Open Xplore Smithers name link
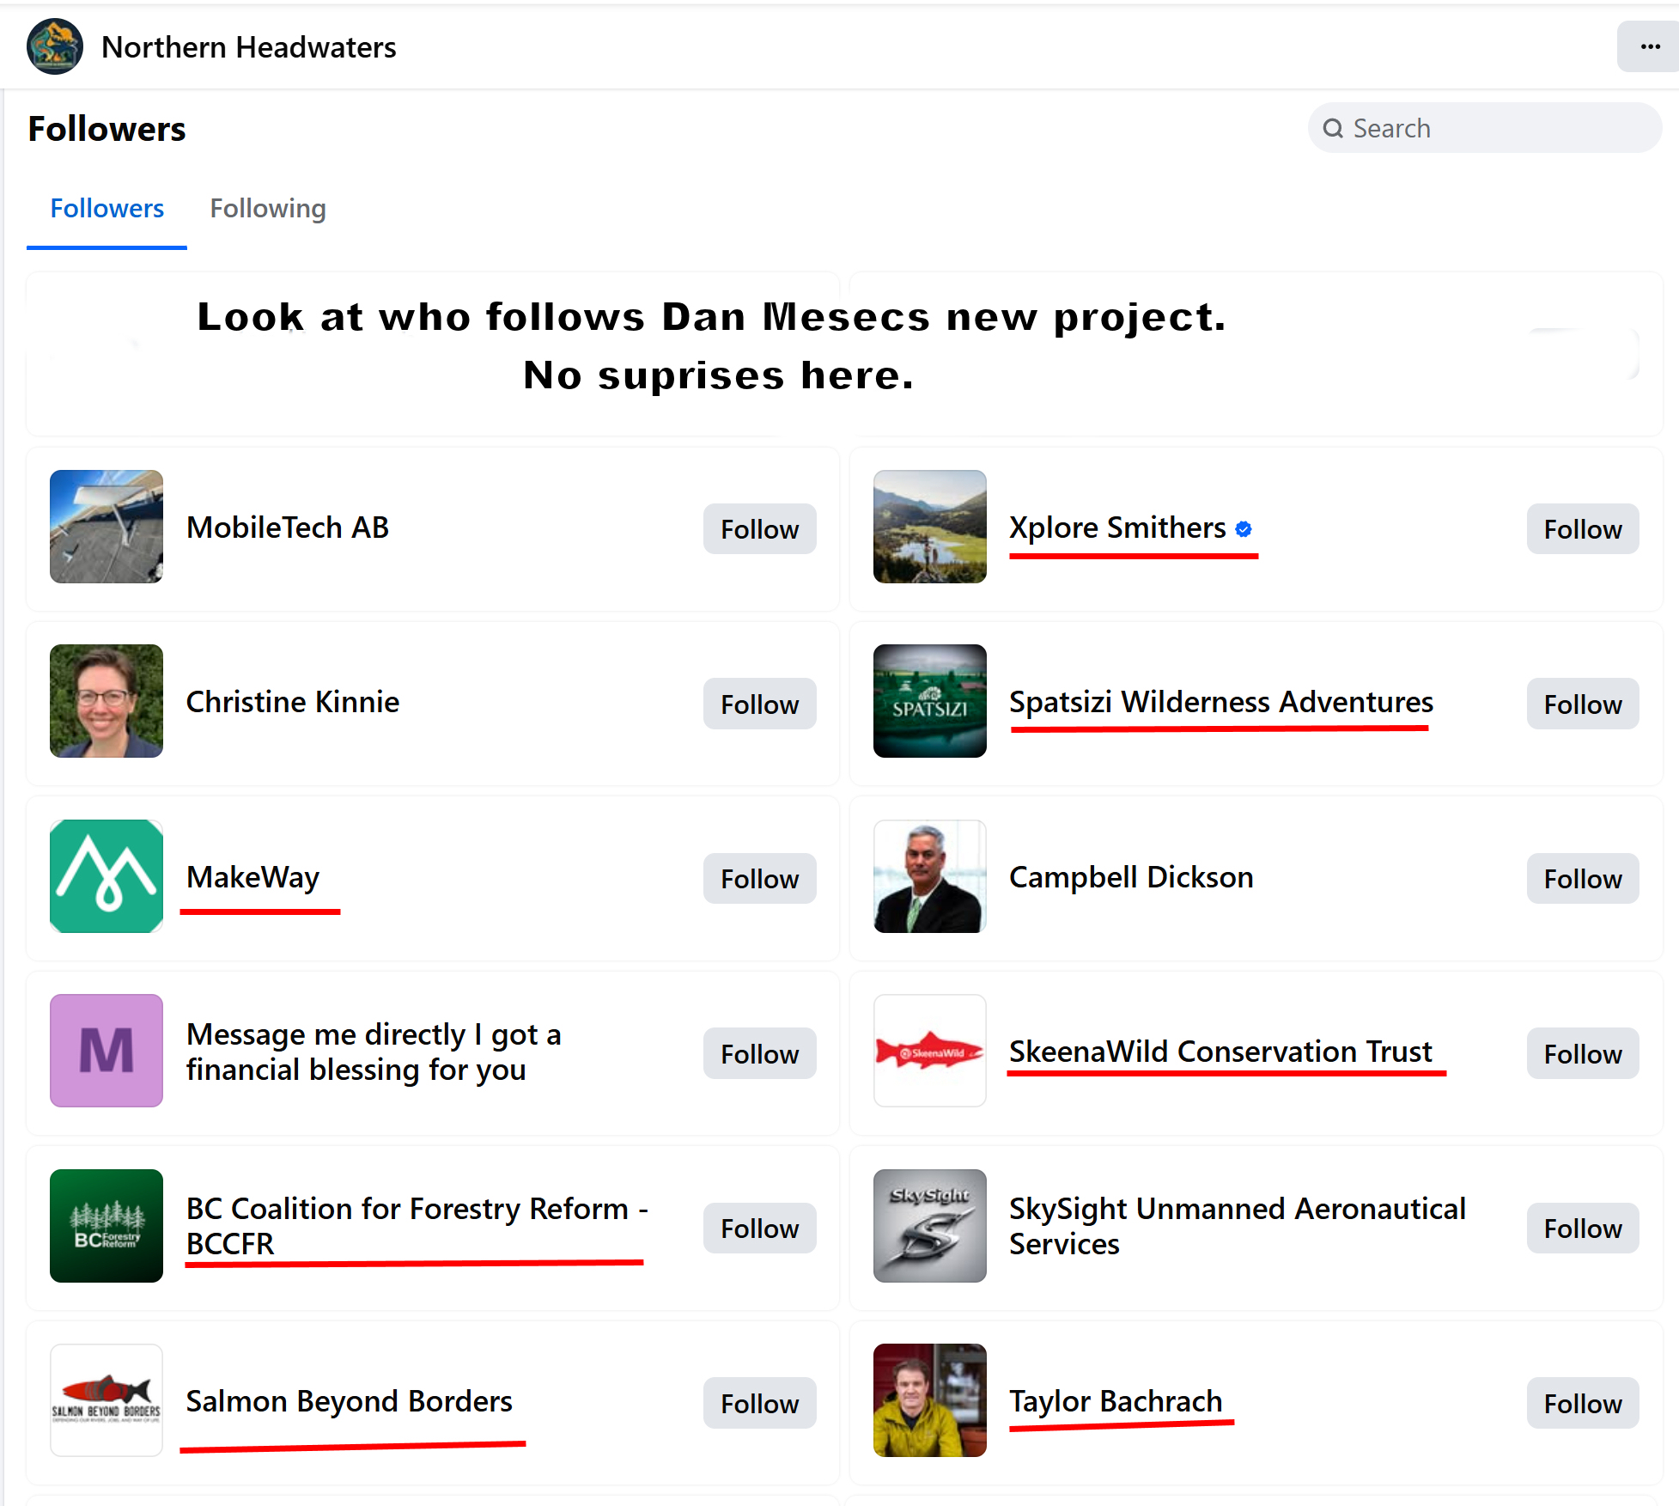The image size is (1679, 1506). [1117, 527]
